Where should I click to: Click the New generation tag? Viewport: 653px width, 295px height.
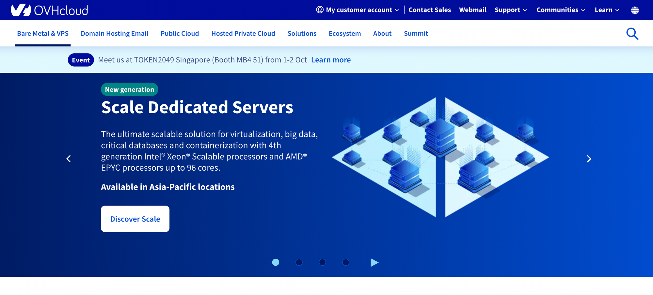pyautogui.click(x=130, y=89)
